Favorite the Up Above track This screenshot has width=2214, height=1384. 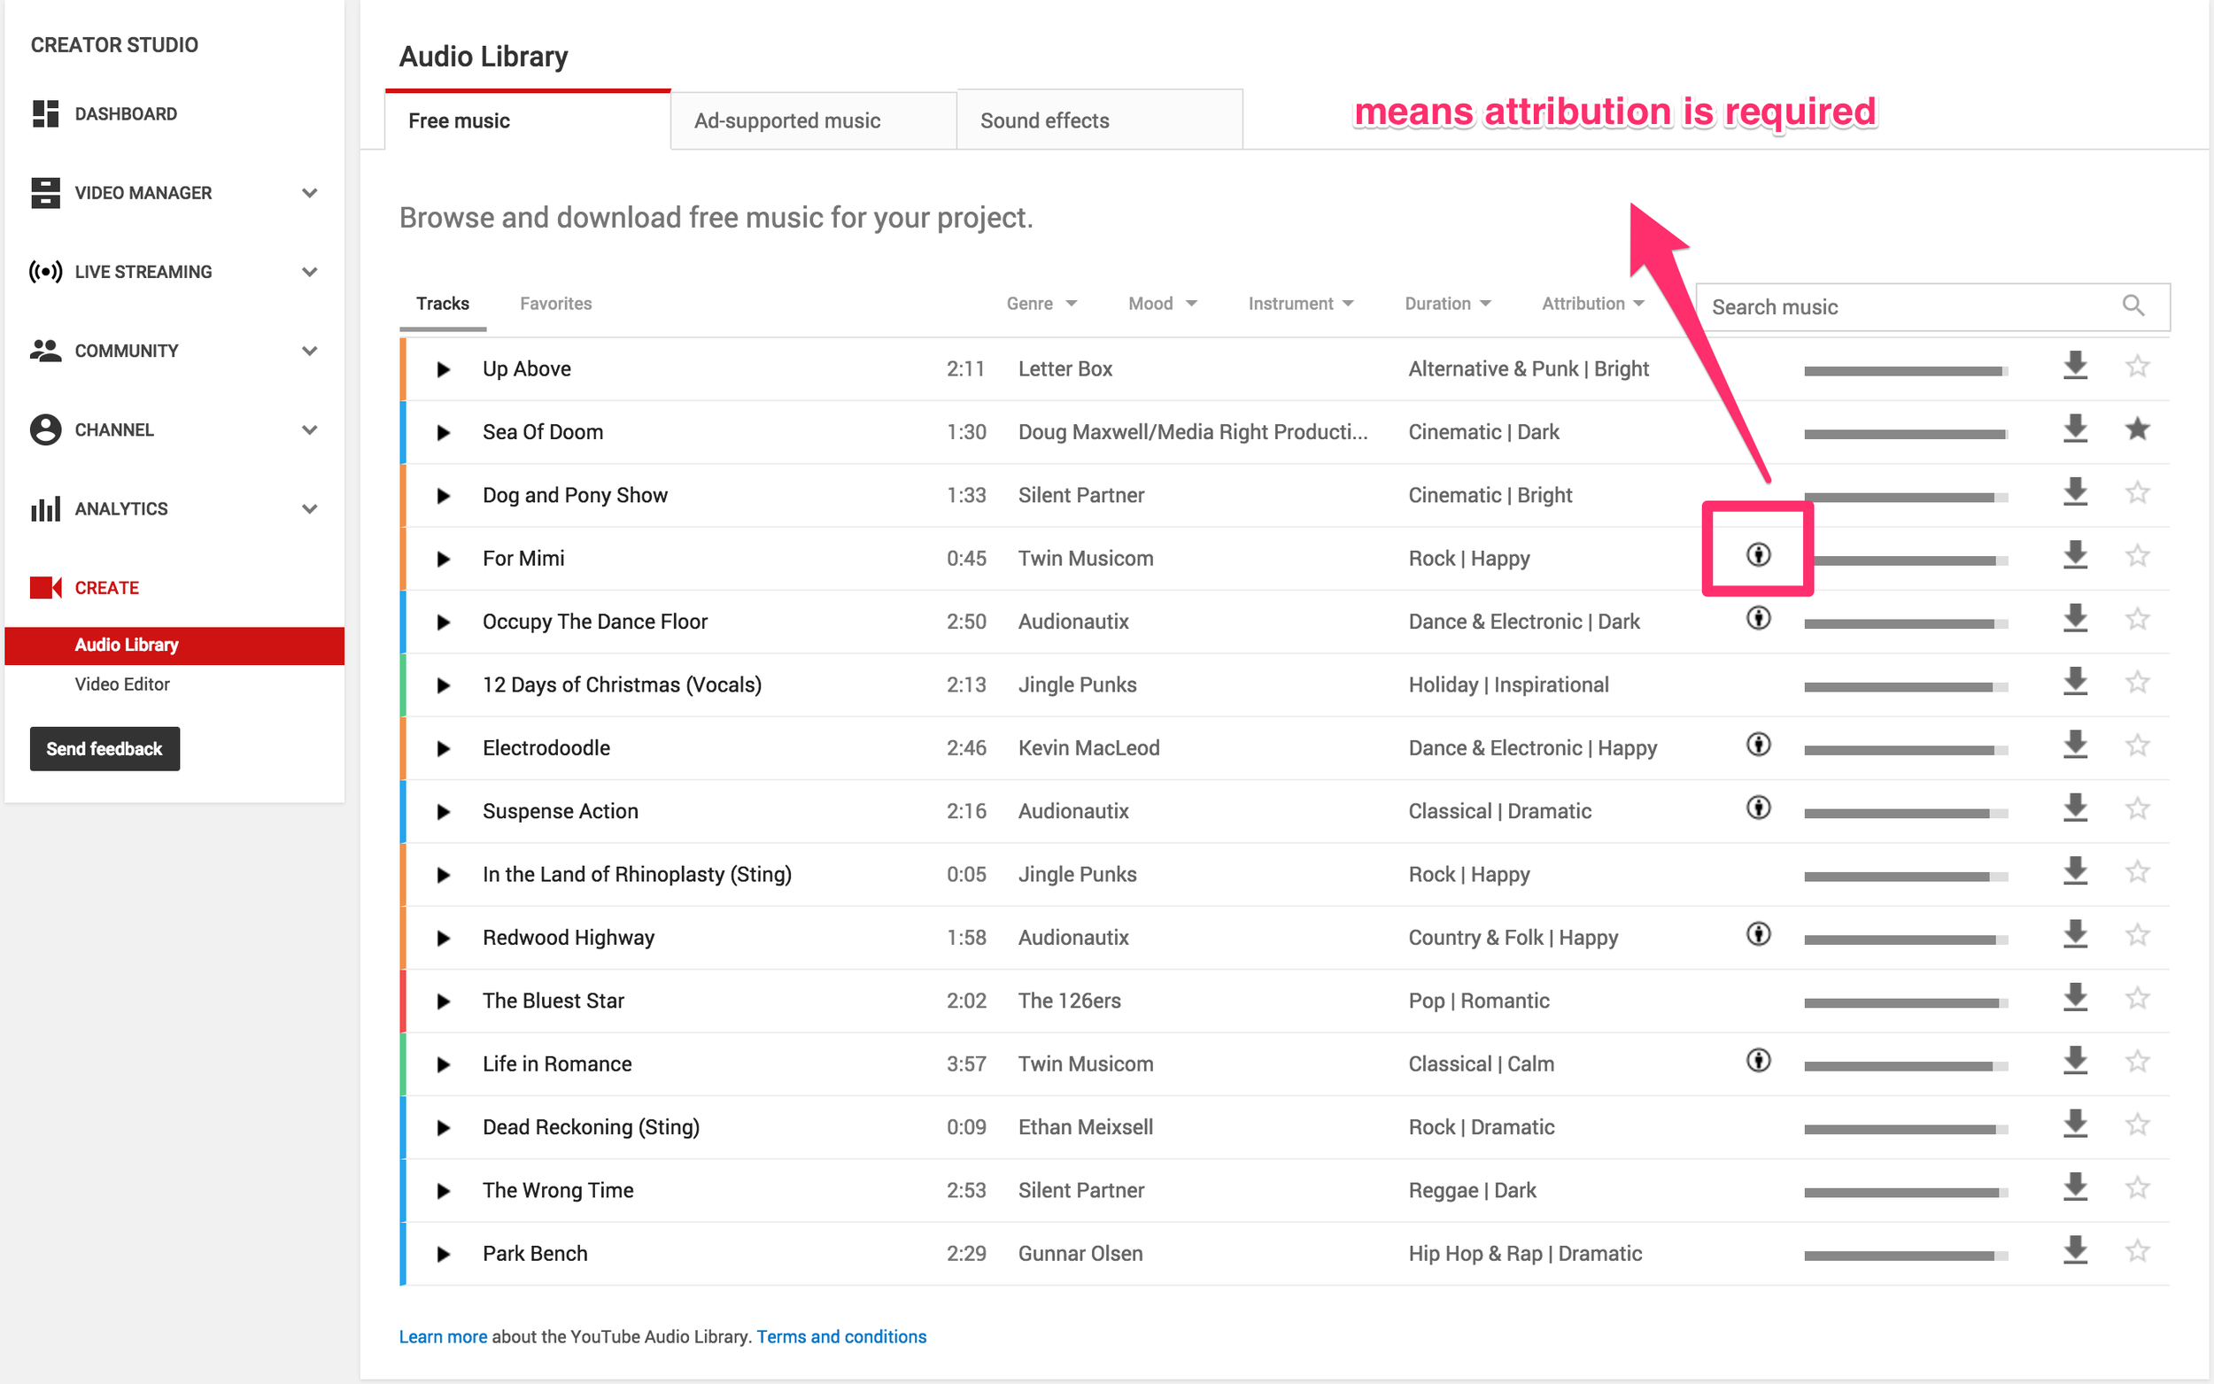click(x=2137, y=366)
